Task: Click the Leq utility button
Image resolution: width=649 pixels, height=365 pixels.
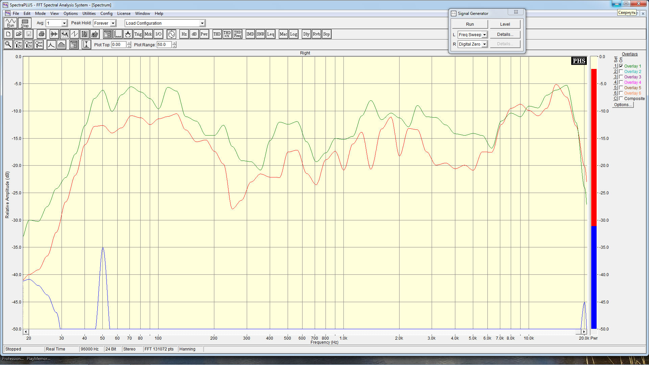Action: [x=270, y=34]
